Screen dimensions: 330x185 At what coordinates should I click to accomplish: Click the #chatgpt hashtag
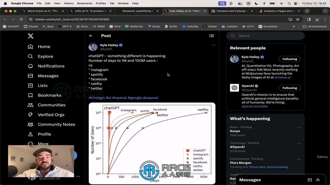[x=97, y=98]
